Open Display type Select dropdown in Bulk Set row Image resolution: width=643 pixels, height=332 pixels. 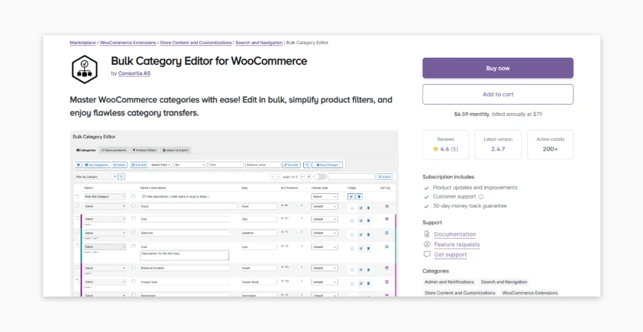tap(325, 196)
